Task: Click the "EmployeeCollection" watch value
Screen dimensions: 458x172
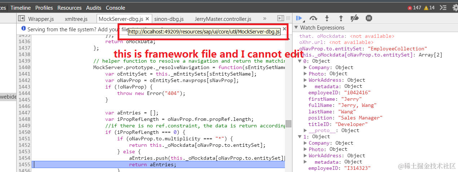Action: click(397, 49)
